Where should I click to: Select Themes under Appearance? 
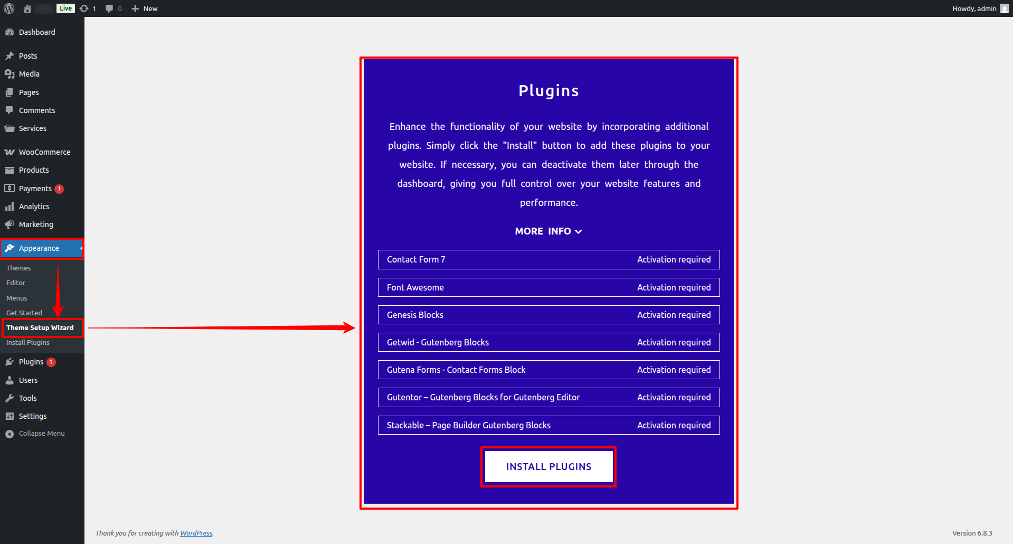pyautogui.click(x=18, y=268)
